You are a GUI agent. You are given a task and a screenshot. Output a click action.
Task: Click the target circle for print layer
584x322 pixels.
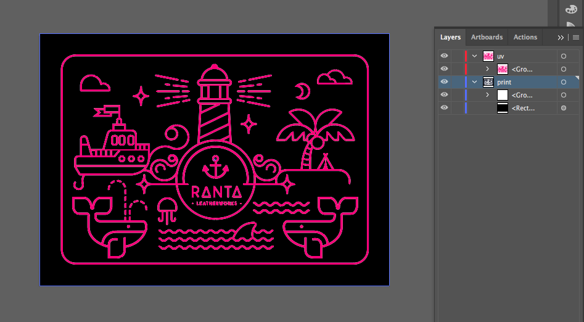(x=564, y=82)
